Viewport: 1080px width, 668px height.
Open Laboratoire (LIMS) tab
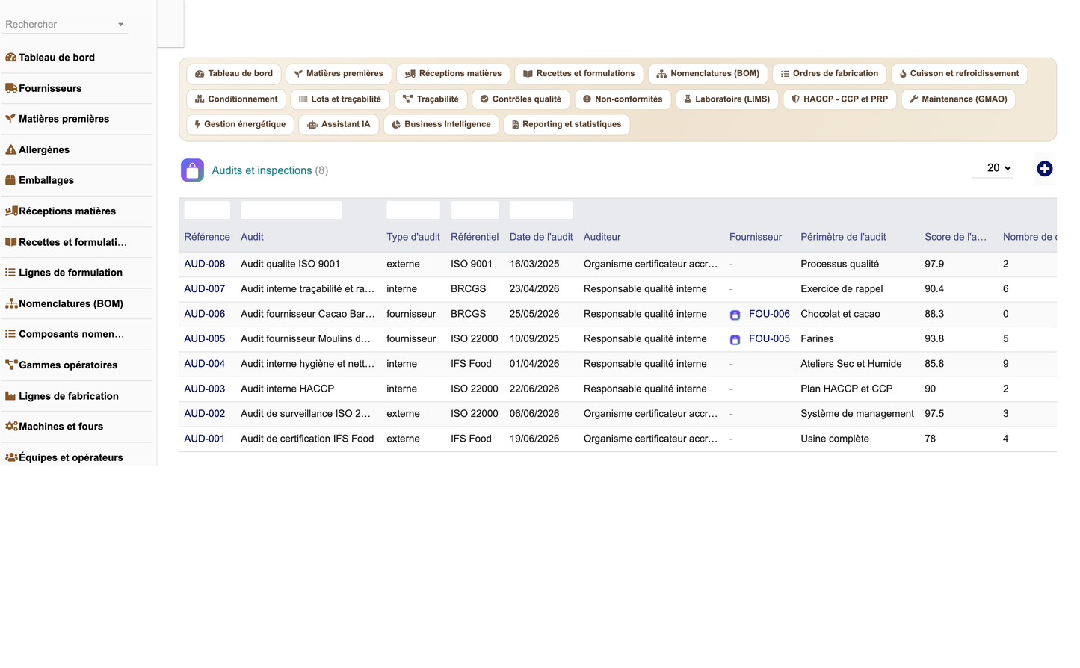727,99
